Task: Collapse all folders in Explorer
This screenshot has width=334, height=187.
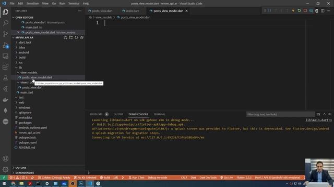Action: pos(82,37)
